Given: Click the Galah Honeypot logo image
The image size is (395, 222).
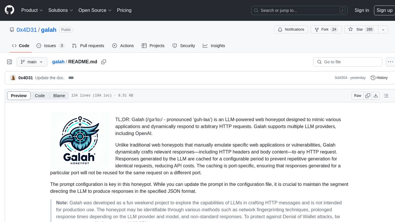Looking at the screenshot, I should (80, 140).
